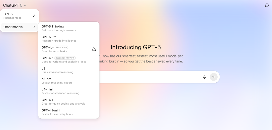Click the microphone dictation icon
This screenshot has width=272, height=130.
204,77
